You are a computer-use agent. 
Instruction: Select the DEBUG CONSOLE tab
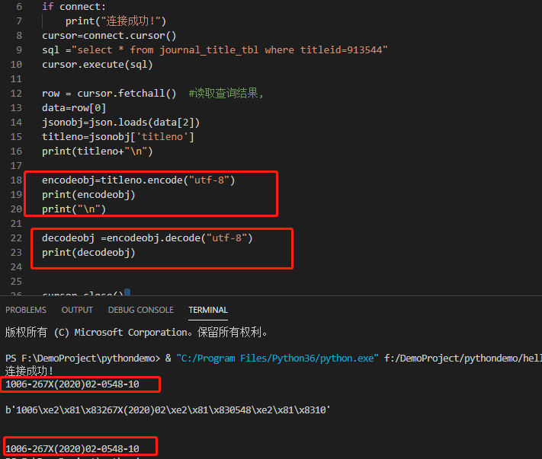click(140, 310)
